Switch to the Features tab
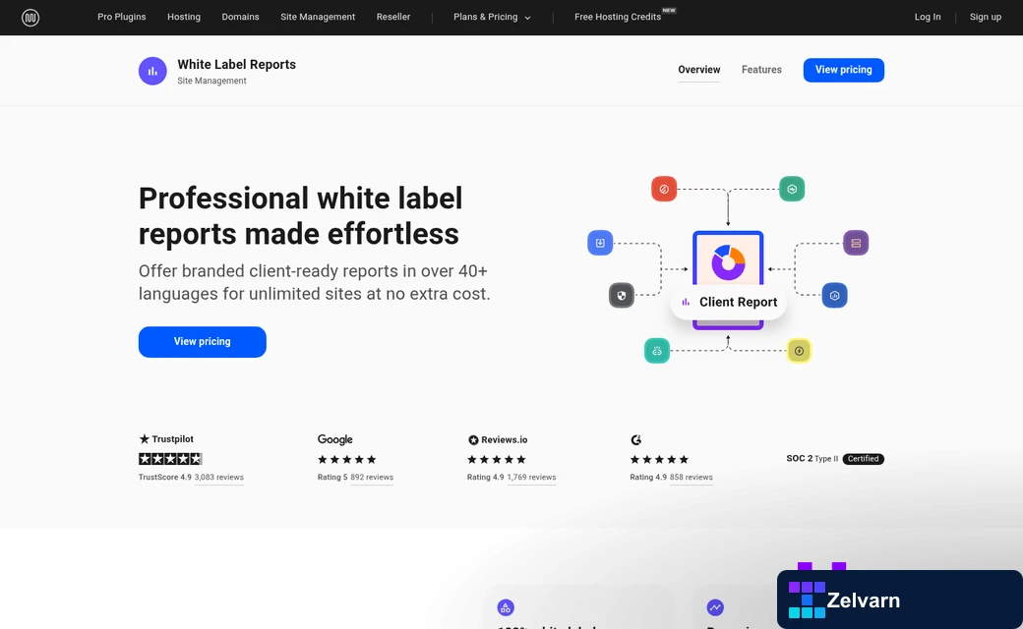1023x629 pixels. pos(761,70)
